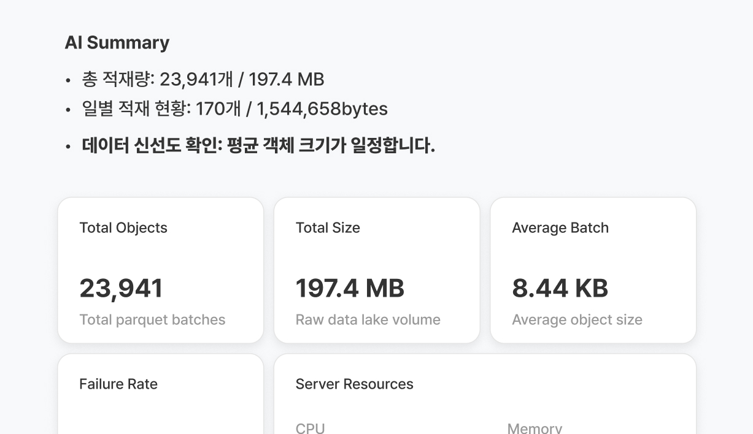Click the 23,941 total objects value
The height and width of the screenshot is (434, 753).
[x=122, y=288]
